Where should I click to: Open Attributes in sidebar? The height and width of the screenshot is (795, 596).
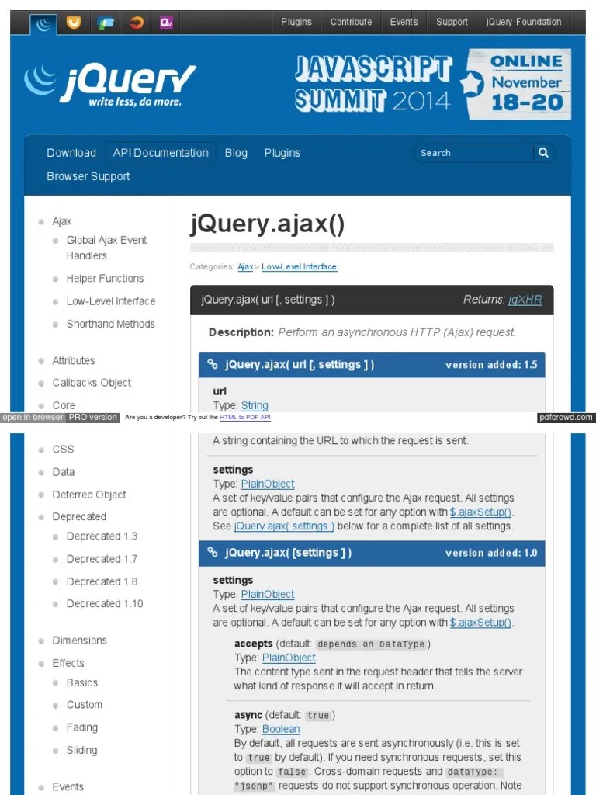(x=74, y=360)
